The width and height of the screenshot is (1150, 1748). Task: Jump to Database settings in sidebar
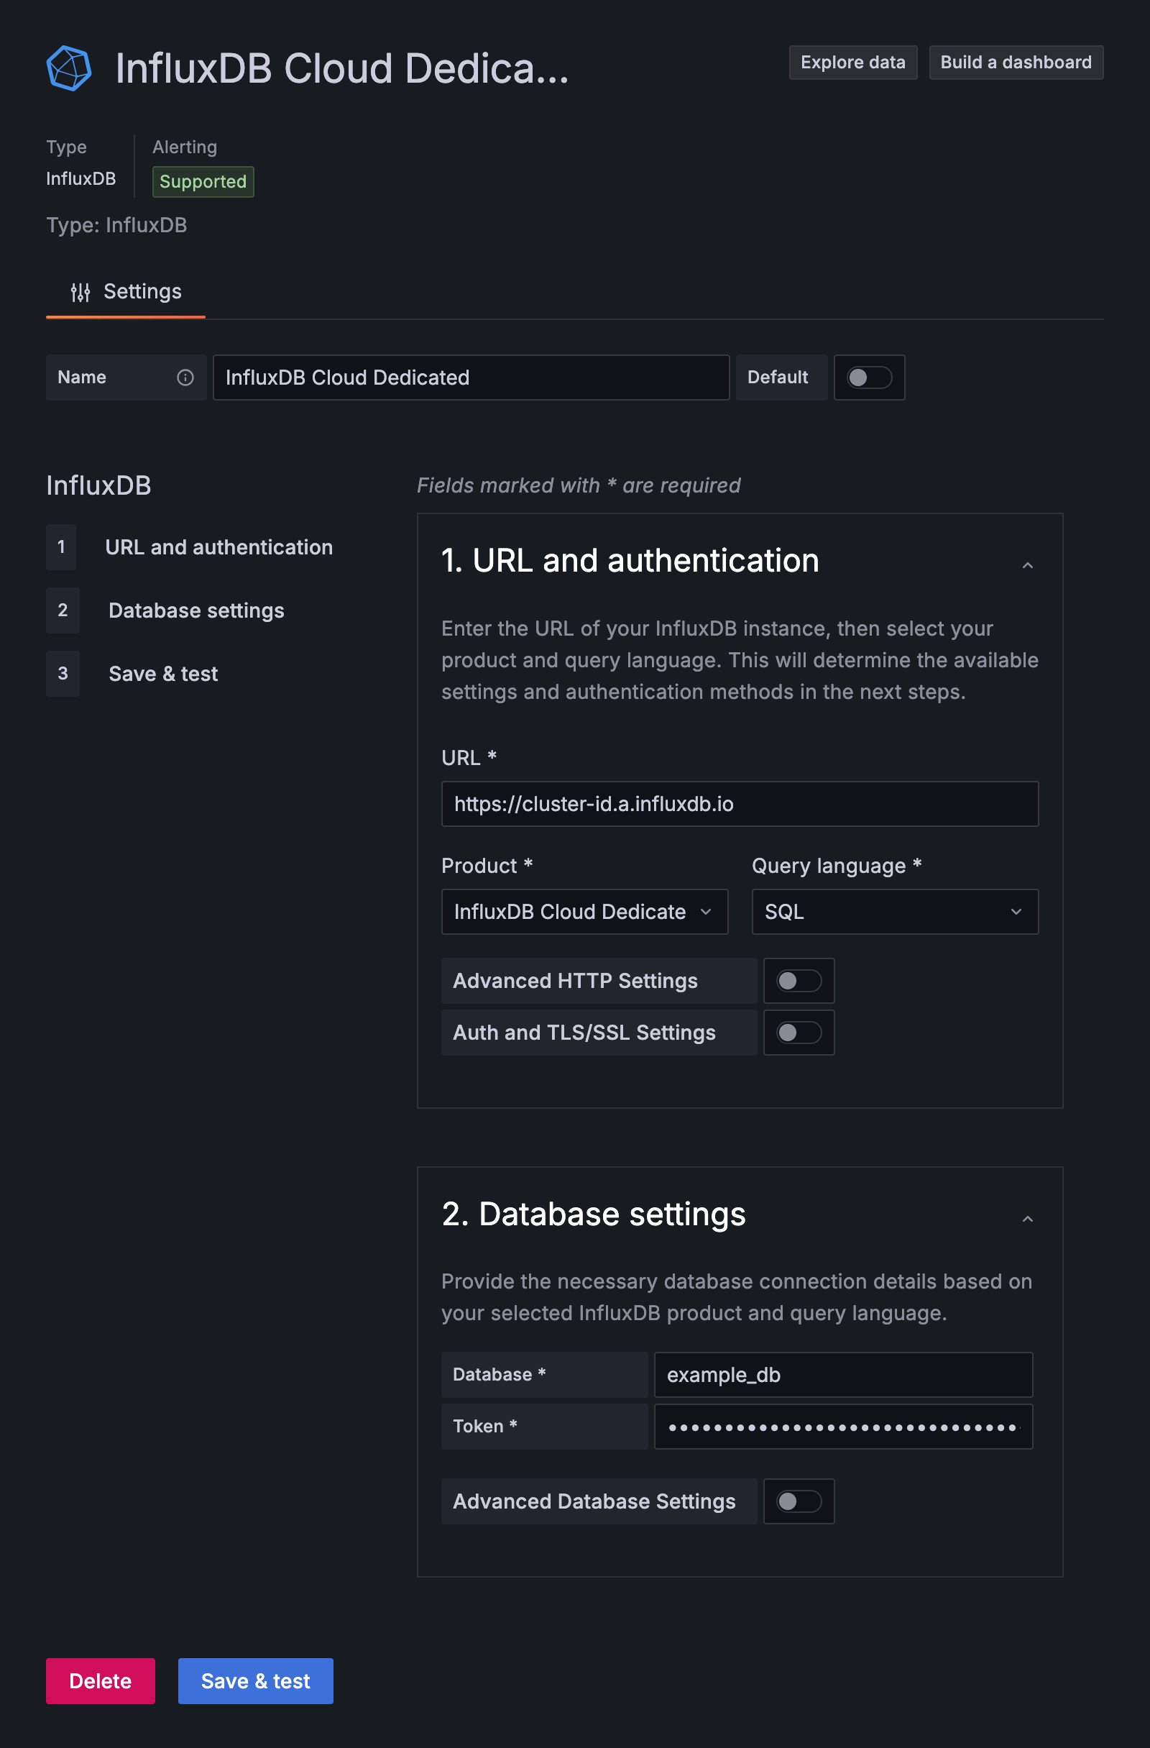click(x=196, y=610)
